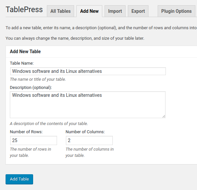Click the Description box resize grip icon

[164, 116]
